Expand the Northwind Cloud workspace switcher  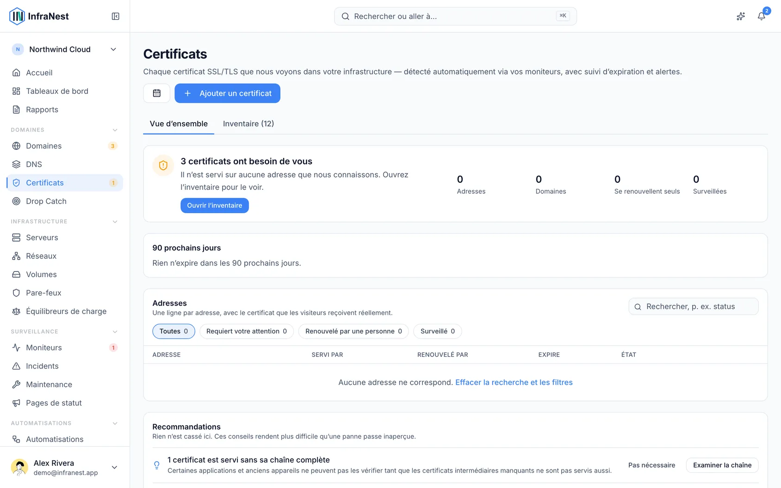tap(65, 49)
